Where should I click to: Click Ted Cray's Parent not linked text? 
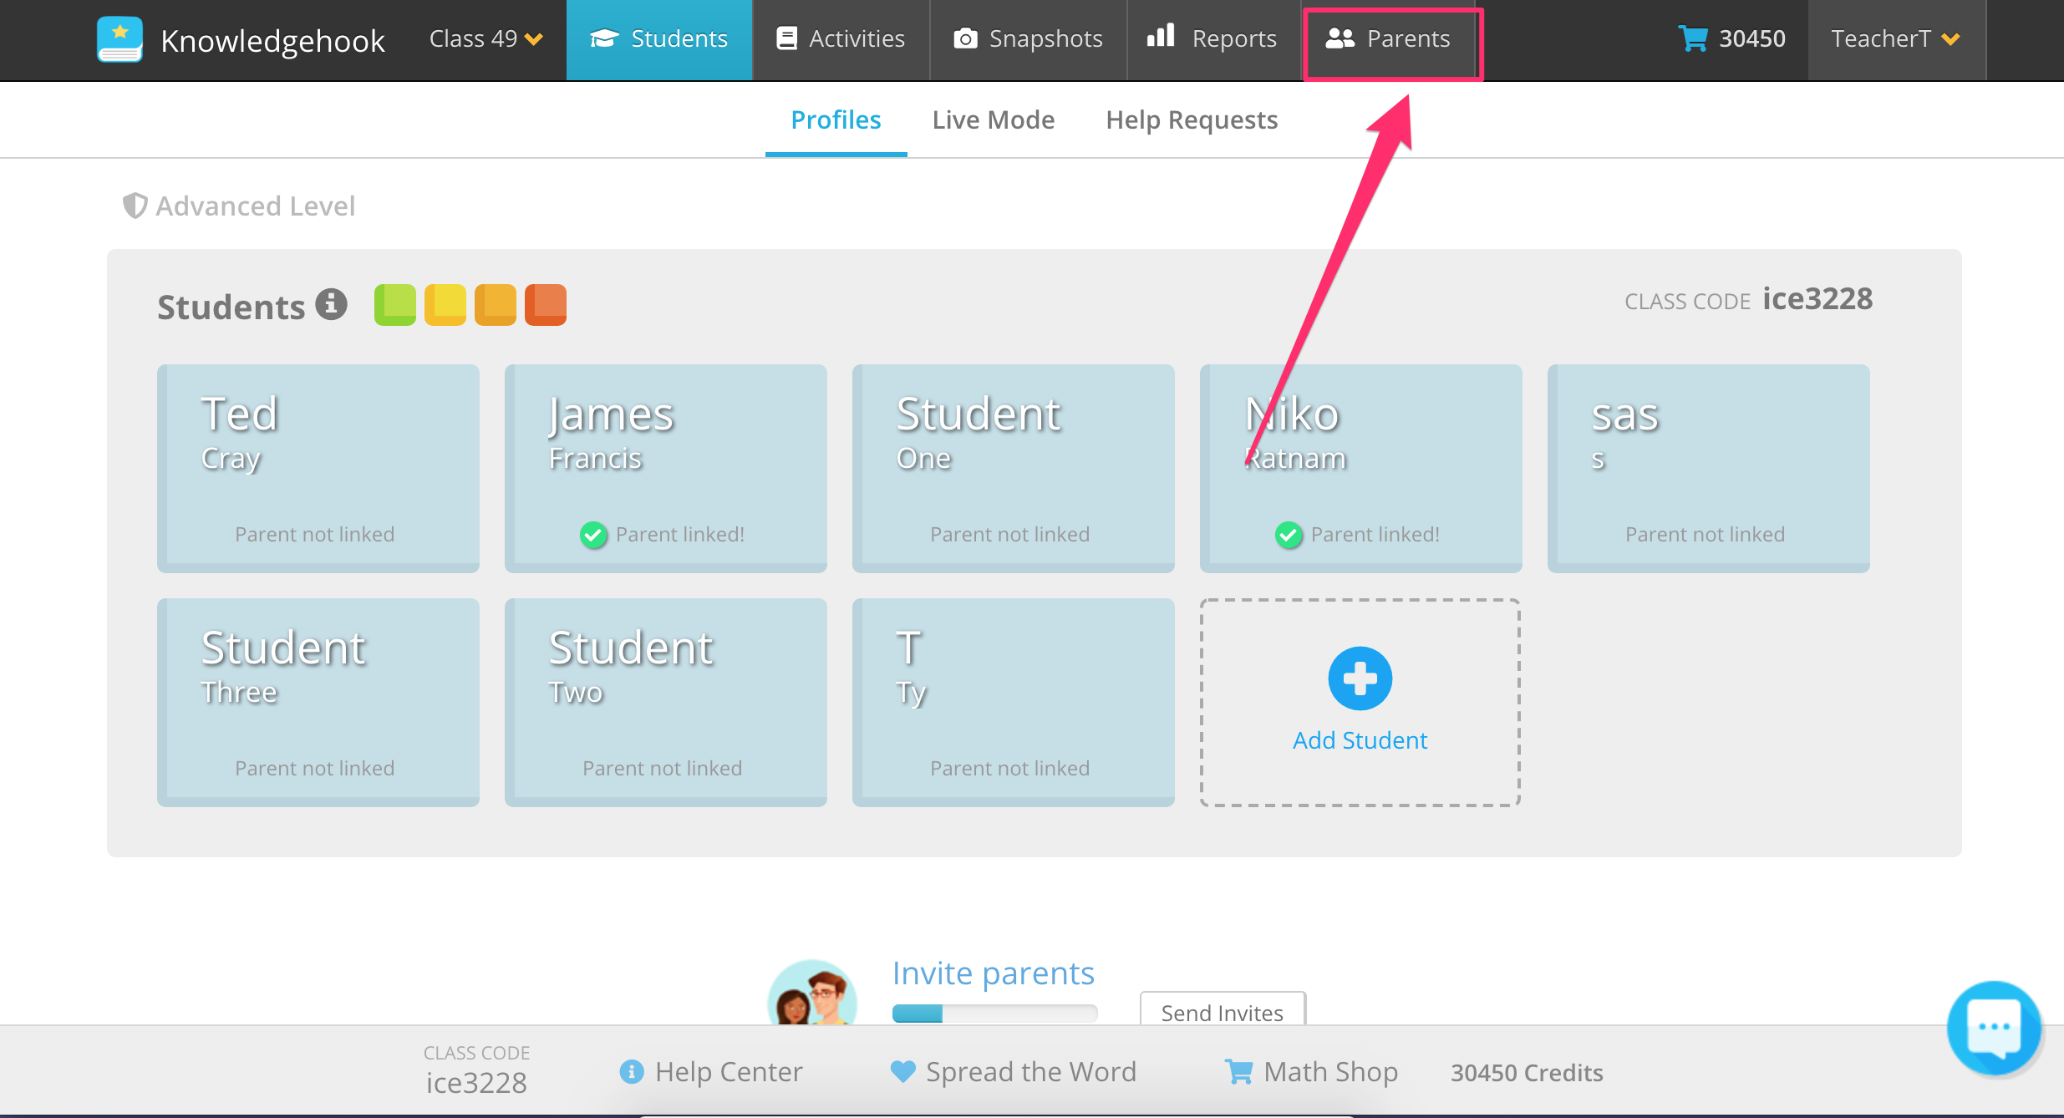315,535
